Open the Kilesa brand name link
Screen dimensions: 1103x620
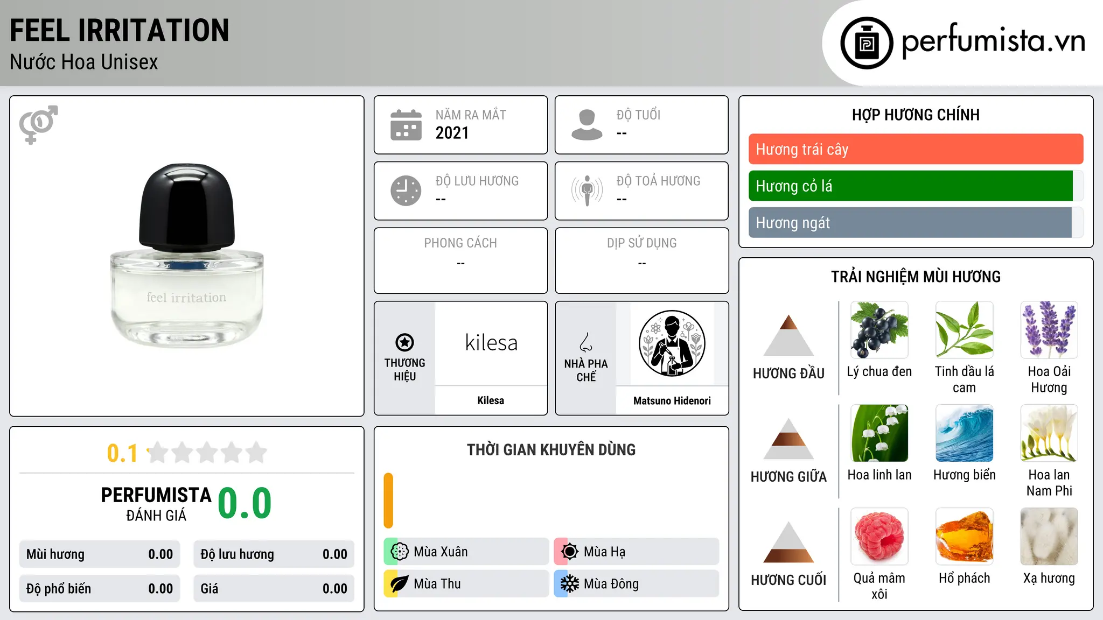coord(491,400)
